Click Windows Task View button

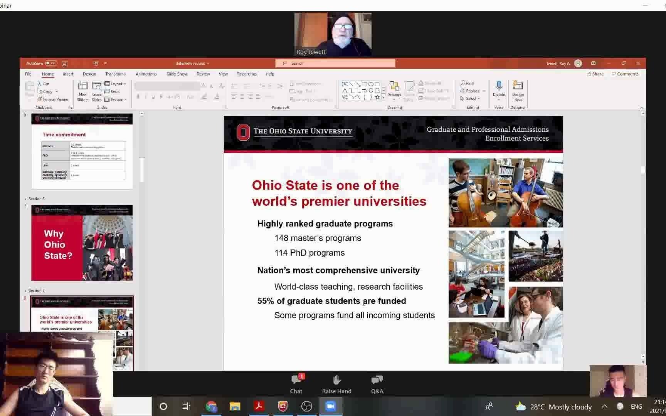187,406
